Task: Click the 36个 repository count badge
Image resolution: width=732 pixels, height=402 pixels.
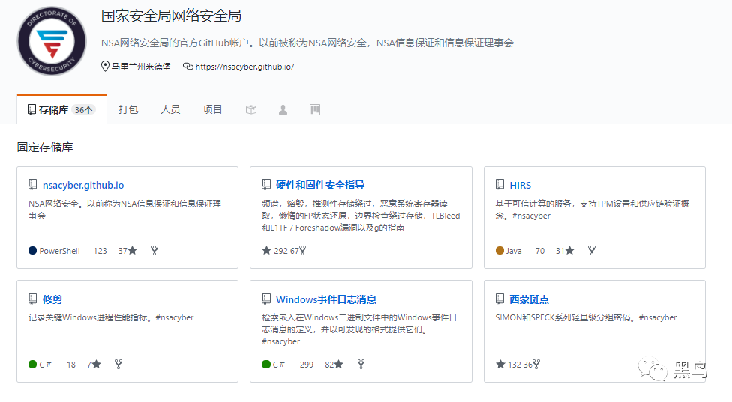Action: click(84, 110)
